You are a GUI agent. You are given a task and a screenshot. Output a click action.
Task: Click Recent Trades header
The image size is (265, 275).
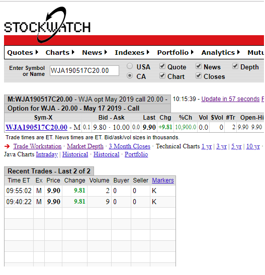point(49,171)
